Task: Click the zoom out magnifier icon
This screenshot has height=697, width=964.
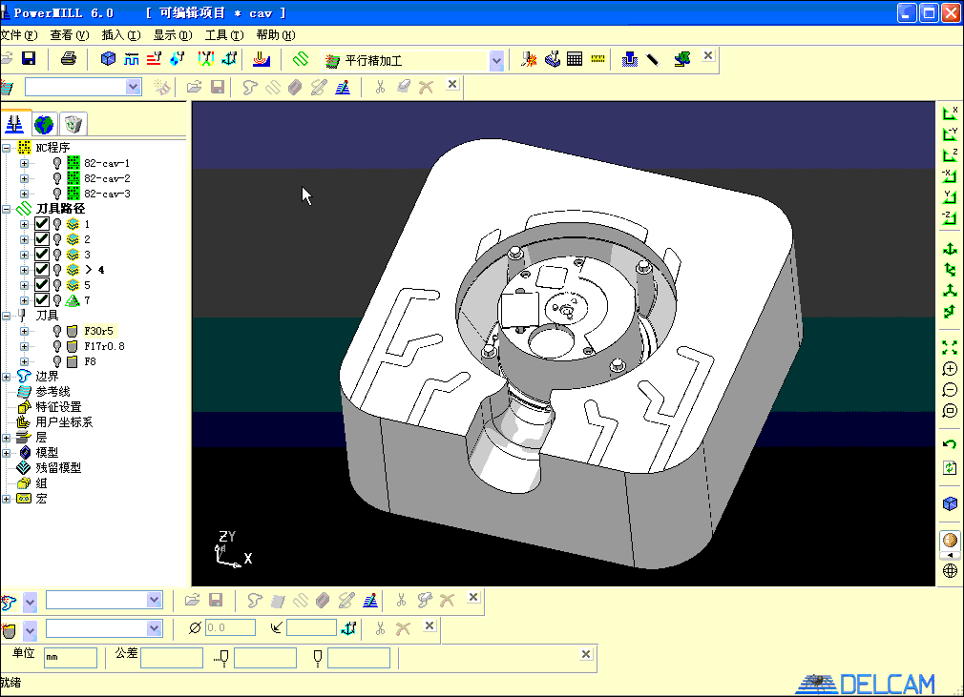Action: [x=950, y=389]
